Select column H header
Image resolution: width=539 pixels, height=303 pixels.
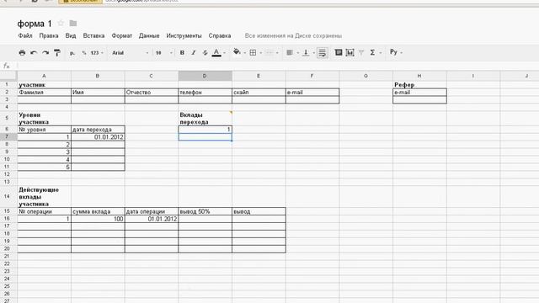click(419, 76)
